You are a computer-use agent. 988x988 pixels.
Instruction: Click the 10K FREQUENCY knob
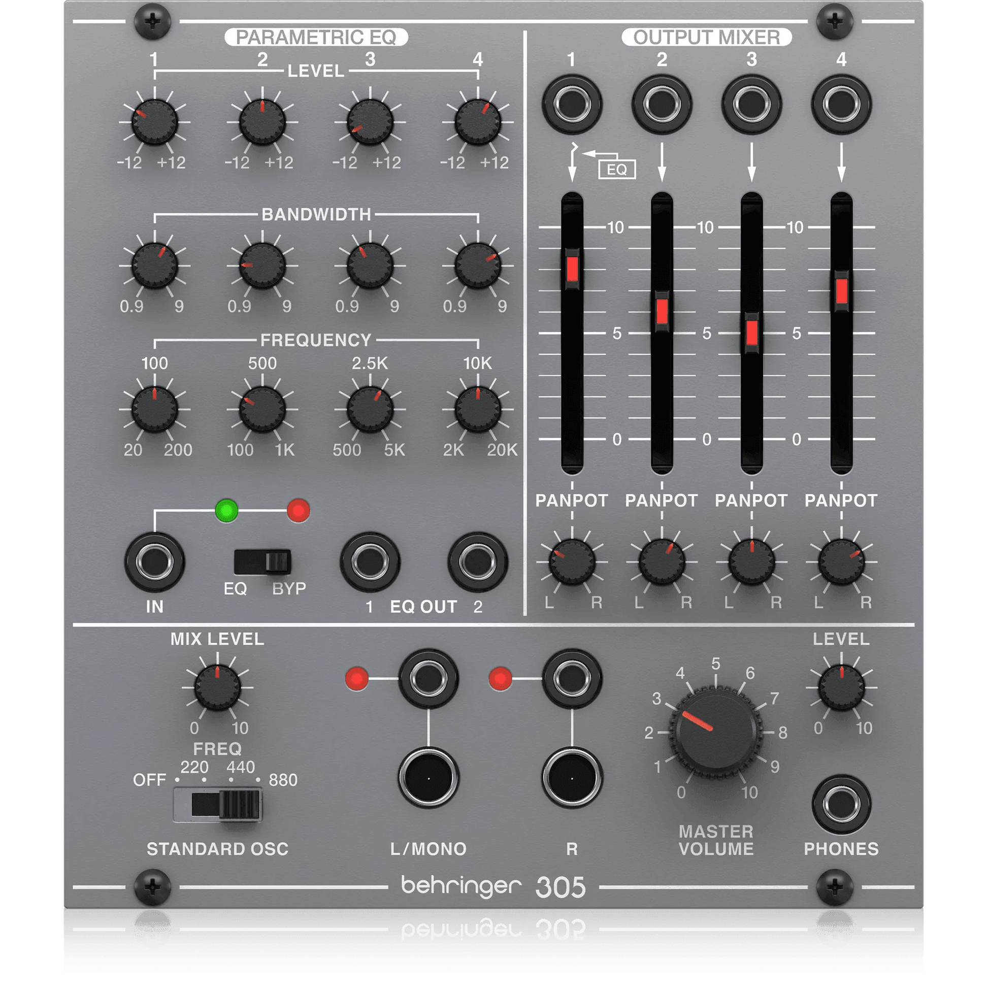(478, 409)
